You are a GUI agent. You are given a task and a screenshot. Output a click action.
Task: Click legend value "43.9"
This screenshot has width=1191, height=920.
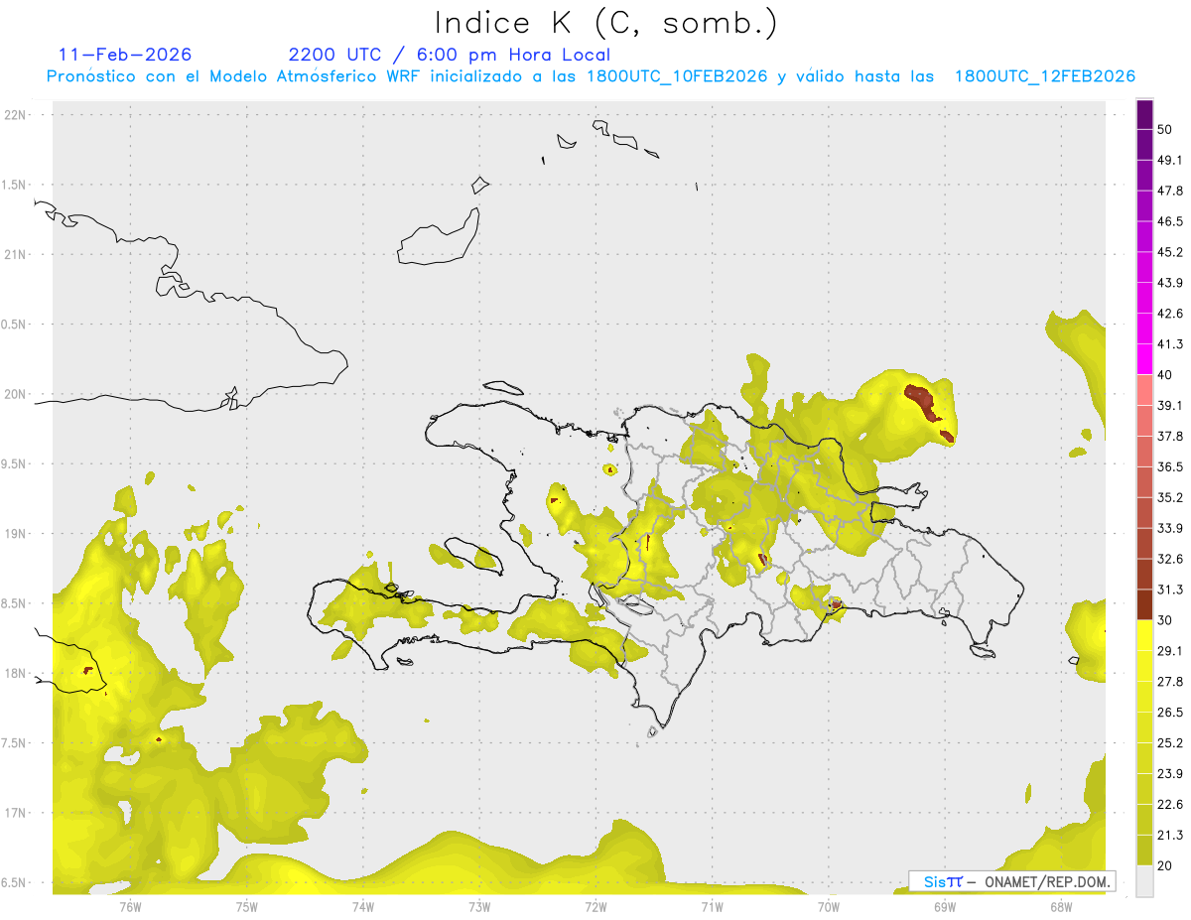coord(1170,283)
